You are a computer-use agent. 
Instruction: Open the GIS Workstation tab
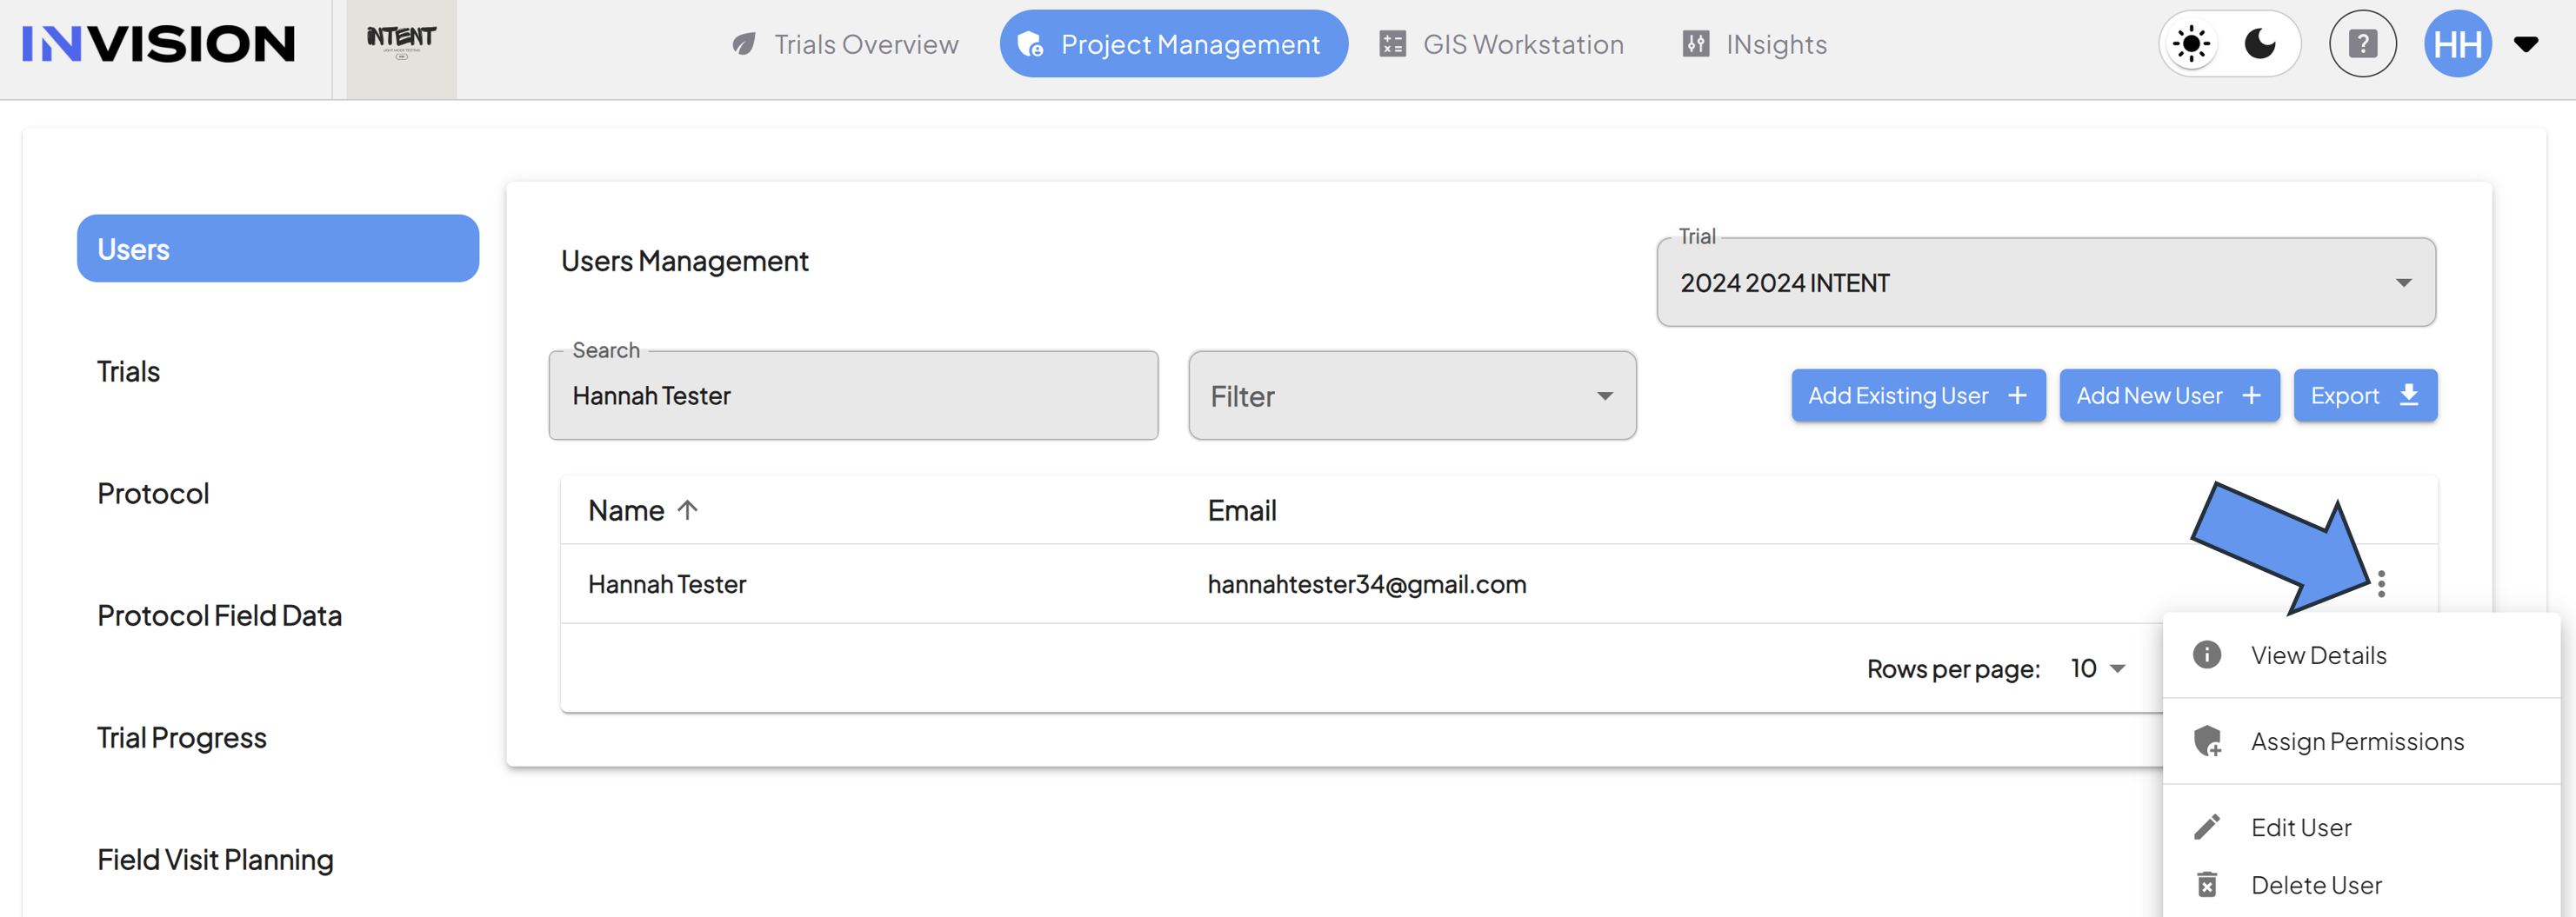point(1501,44)
